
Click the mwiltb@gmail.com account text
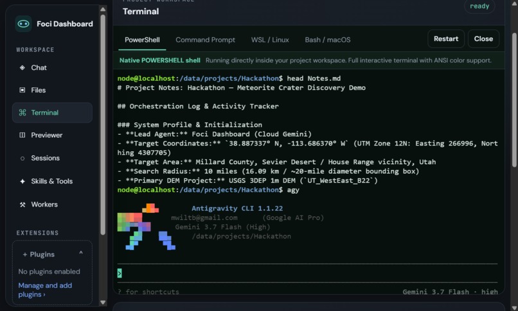click(204, 218)
